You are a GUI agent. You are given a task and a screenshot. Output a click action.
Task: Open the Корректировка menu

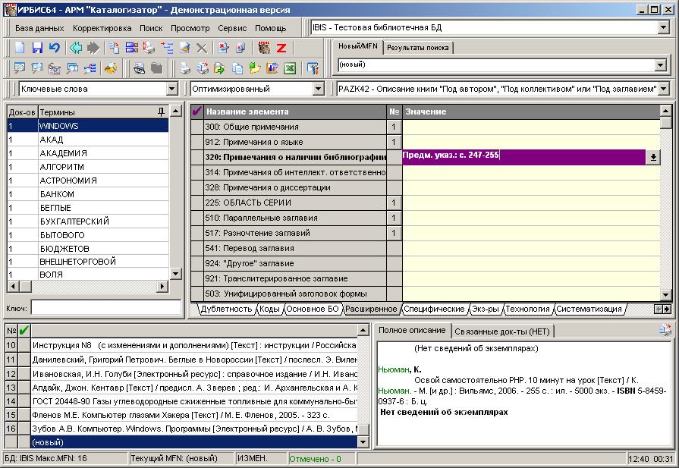102,28
